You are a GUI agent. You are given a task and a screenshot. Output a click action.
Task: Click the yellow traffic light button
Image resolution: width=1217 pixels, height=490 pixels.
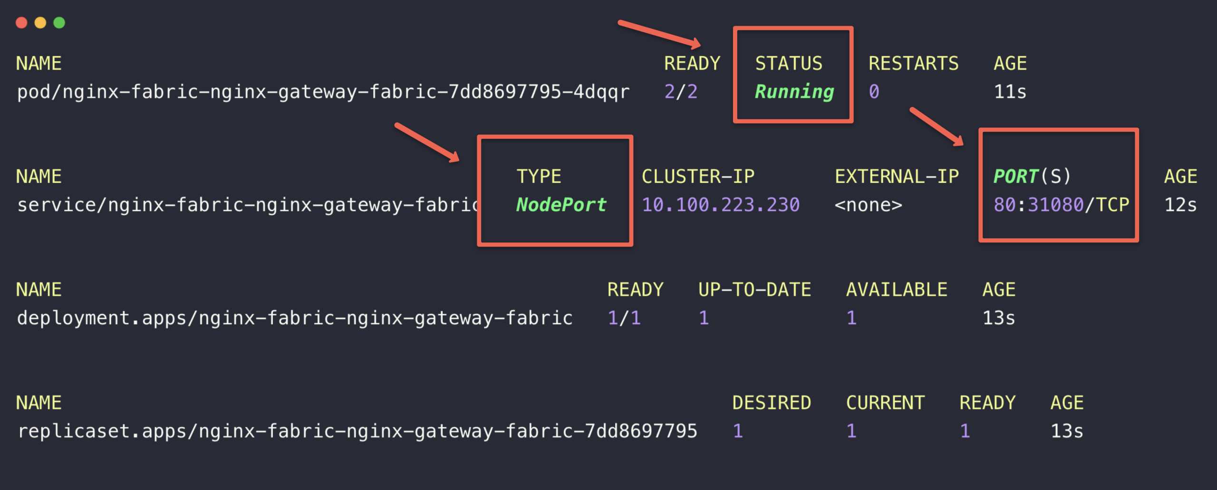(40, 22)
